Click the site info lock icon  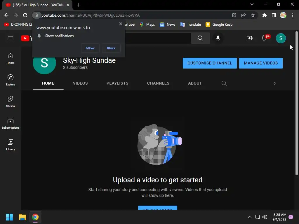click(x=37, y=15)
